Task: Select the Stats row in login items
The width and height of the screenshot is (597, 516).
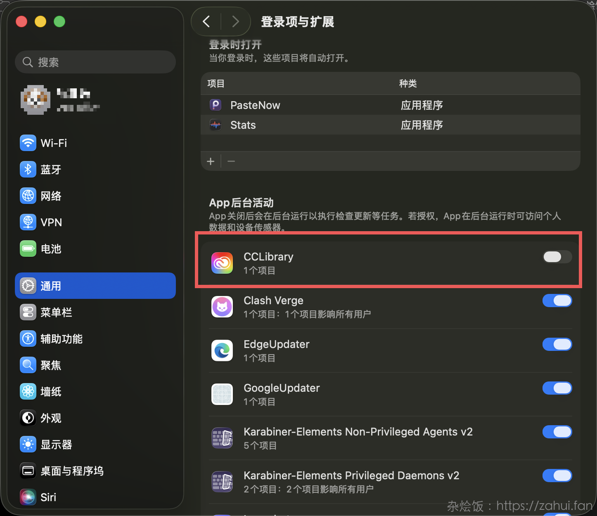Action: coord(391,125)
